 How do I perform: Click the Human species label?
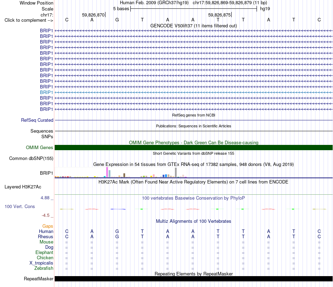click(x=46, y=231)
